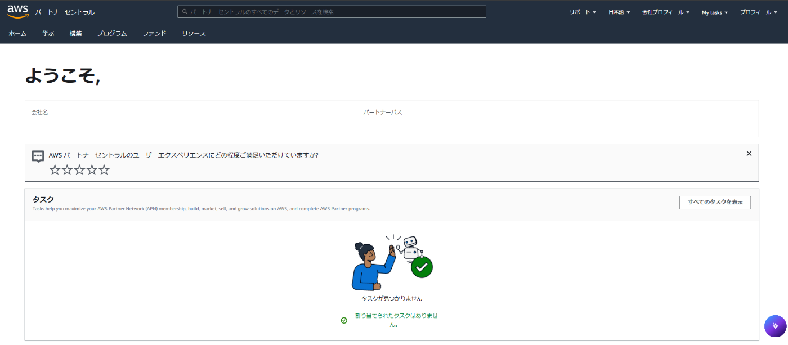Click the AWS logo in header
788x345 pixels.
click(x=18, y=12)
